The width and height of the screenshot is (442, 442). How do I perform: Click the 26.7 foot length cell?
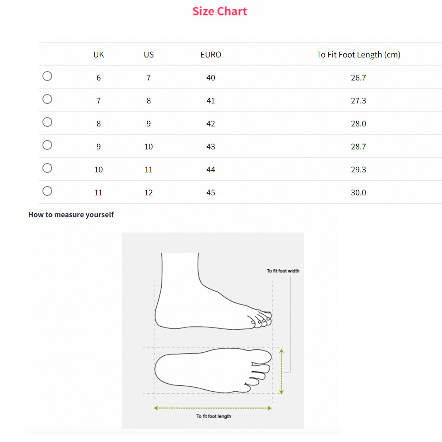pyautogui.click(x=358, y=78)
